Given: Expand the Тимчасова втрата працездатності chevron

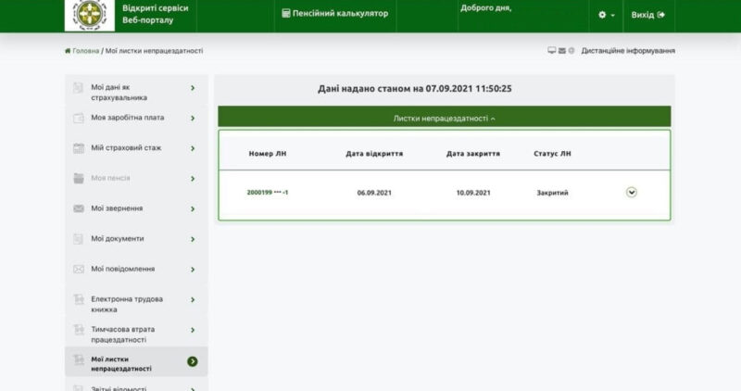Looking at the screenshot, I should (193, 330).
